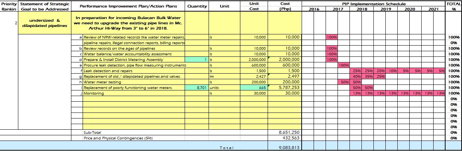
Task: Select the 'Priority Rankin' header cell
Action: click(x=9, y=6)
